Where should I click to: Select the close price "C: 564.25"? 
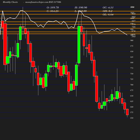pos(53,11)
